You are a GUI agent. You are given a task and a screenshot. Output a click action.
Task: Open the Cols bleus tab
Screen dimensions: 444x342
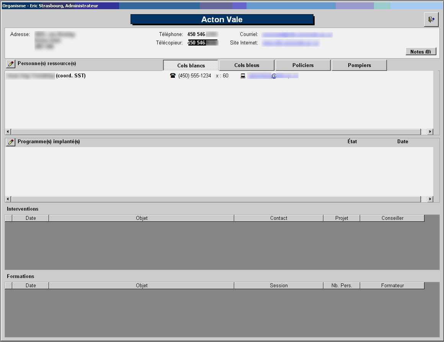coord(246,65)
